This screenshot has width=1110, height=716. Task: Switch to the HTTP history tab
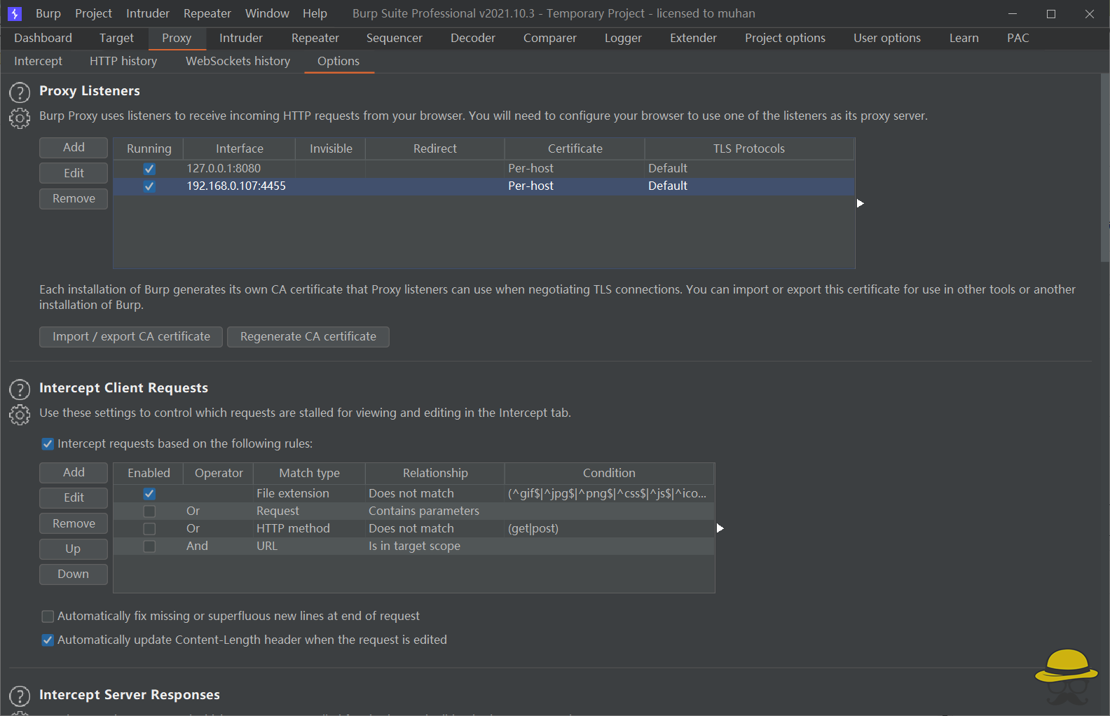pos(123,61)
